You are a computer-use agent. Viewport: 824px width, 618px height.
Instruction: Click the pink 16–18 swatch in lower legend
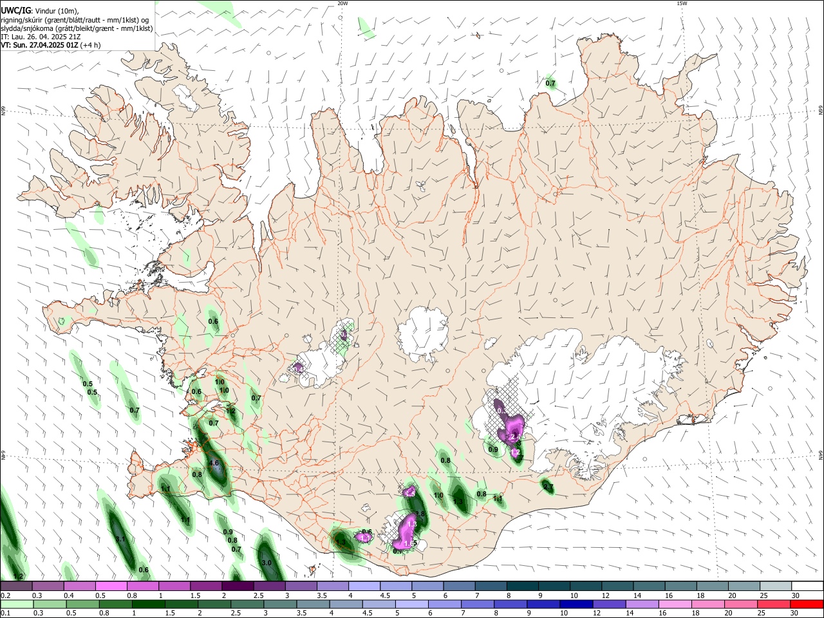pos(676,604)
